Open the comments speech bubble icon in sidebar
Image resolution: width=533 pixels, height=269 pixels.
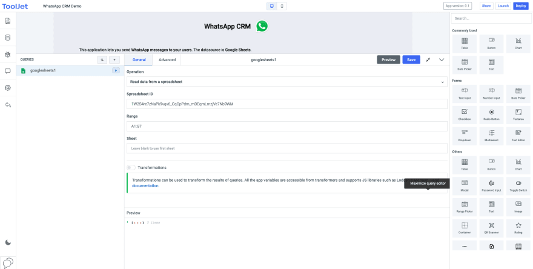(8, 71)
